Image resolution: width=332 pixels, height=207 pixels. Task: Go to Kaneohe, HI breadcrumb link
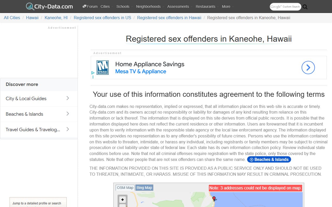pos(56,18)
